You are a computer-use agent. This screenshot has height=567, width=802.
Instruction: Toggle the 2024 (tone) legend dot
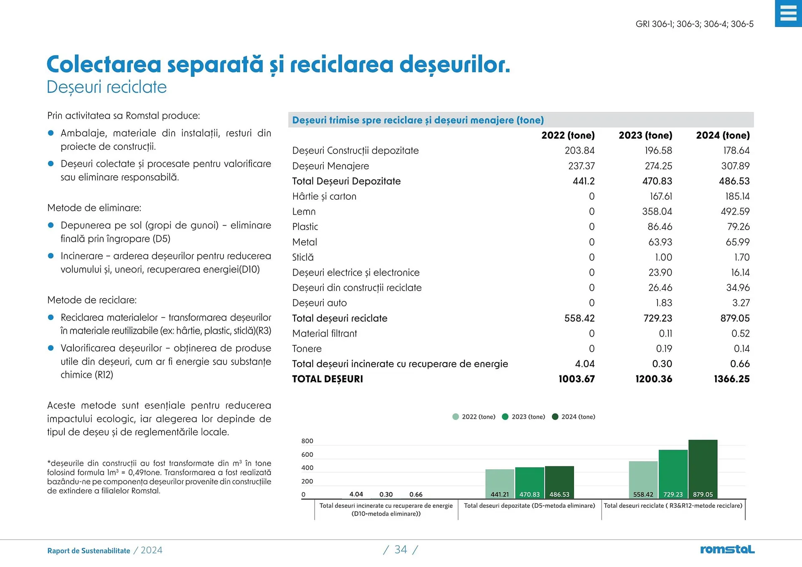(x=555, y=417)
